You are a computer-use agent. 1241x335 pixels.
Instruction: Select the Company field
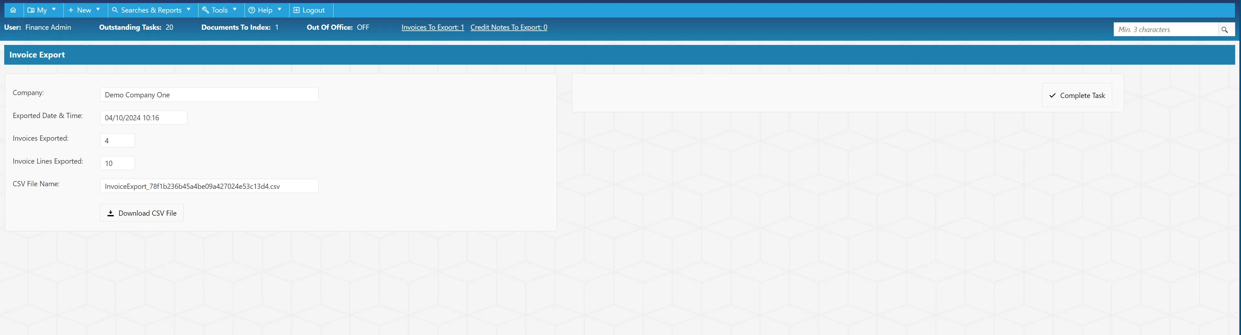[x=209, y=95]
